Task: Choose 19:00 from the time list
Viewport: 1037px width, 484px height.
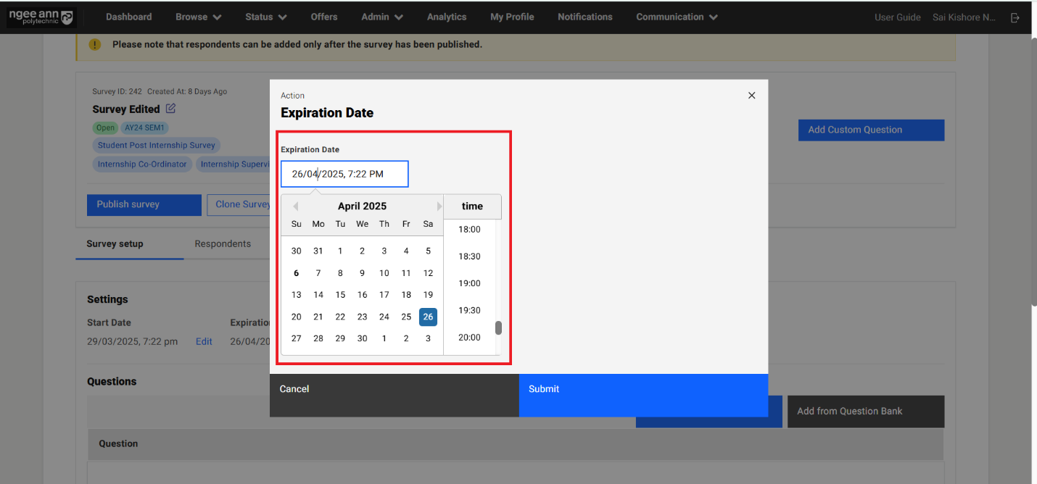Action: pyautogui.click(x=469, y=283)
